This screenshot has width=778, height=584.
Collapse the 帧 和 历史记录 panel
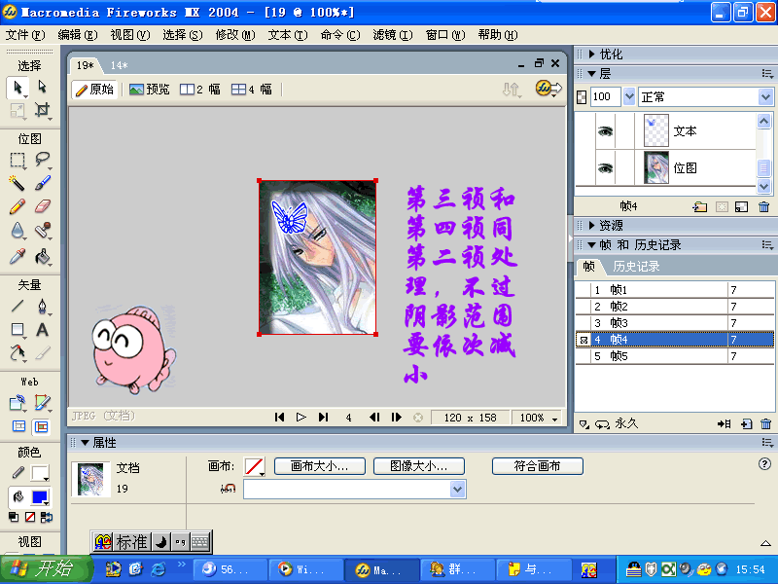[591, 245]
